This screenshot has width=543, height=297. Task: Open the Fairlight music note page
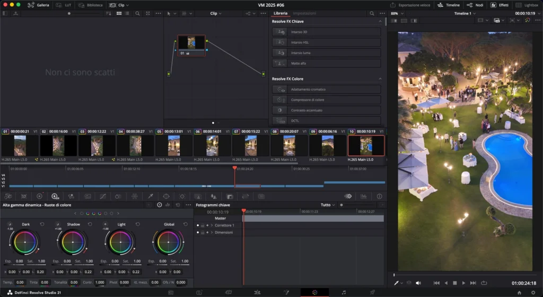(x=344, y=293)
